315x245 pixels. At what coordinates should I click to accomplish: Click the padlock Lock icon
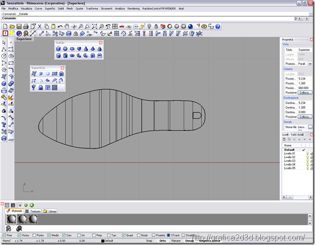click(156, 26)
